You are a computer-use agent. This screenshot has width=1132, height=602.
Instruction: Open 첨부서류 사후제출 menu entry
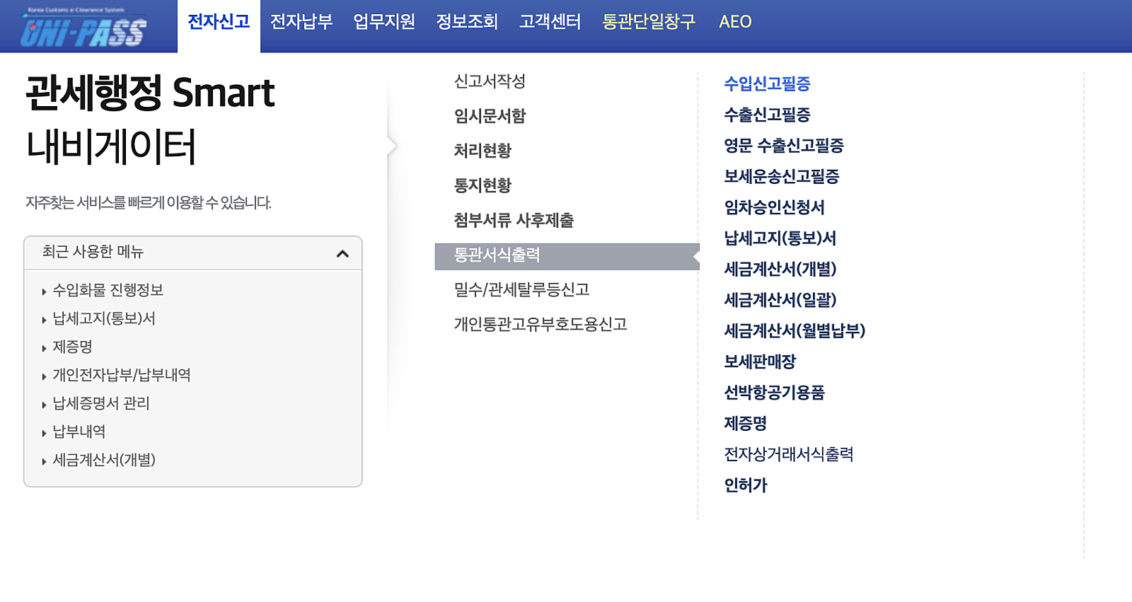coord(514,221)
